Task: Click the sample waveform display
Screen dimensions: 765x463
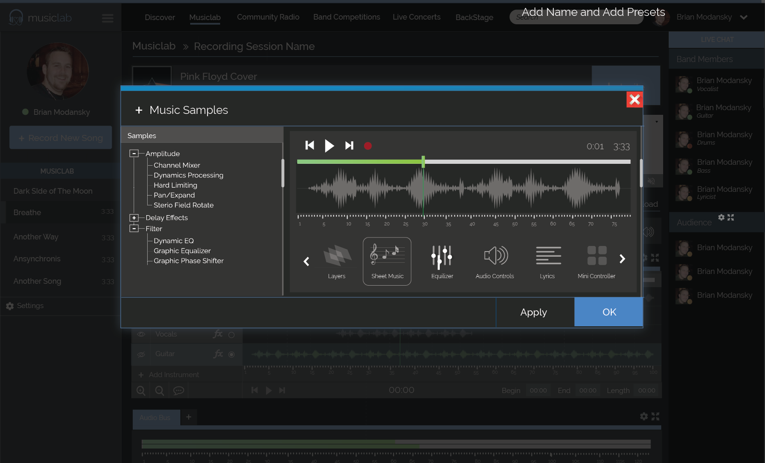Action: pos(463,189)
